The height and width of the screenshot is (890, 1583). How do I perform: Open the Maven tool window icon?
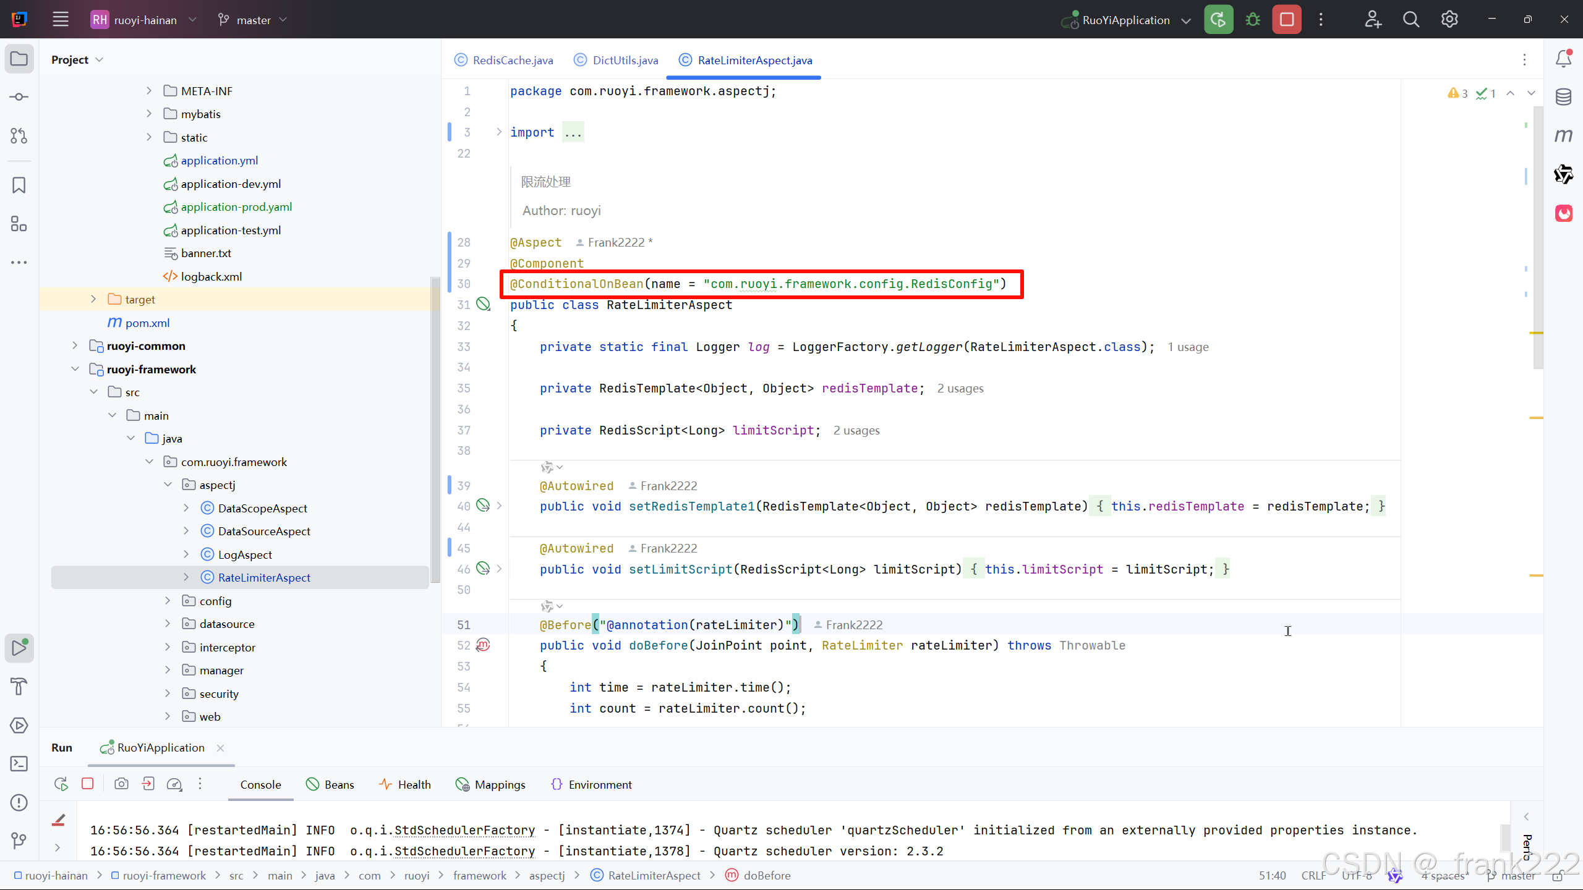(x=1563, y=135)
